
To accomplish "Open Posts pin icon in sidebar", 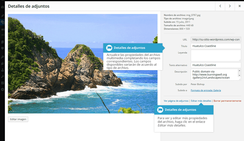I will tap(2, 16).
